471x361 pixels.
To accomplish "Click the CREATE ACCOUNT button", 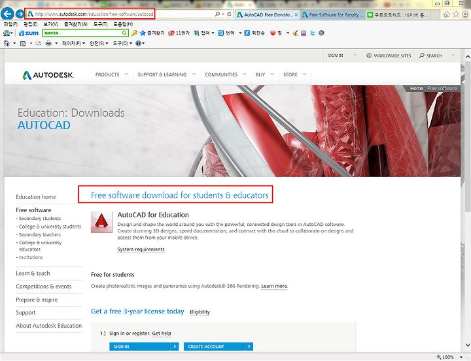I will point(218,347).
